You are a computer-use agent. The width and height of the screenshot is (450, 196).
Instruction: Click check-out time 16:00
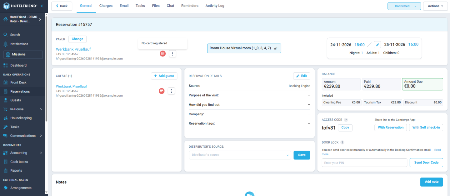pyautogui.click(x=413, y=45)
